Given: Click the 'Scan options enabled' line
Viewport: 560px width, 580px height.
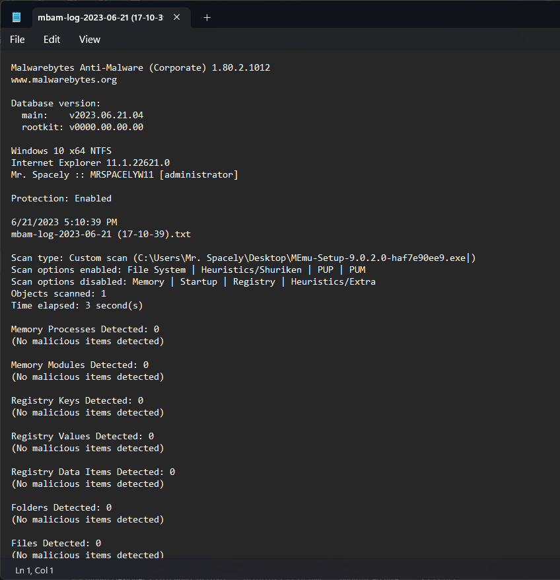Looking at the screenshot, I should point(188,270).
